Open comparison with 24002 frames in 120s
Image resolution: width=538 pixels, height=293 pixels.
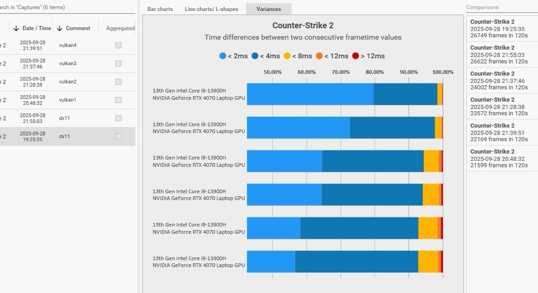(502, 80)
